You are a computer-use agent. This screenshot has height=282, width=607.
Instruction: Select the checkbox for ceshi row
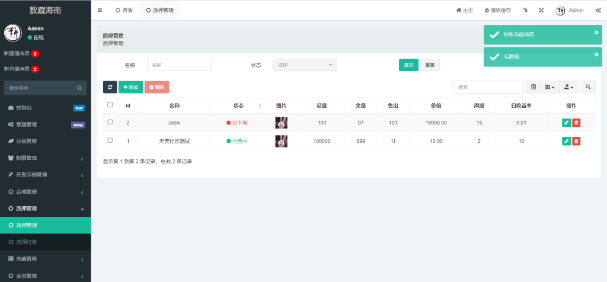coord(110,122)
